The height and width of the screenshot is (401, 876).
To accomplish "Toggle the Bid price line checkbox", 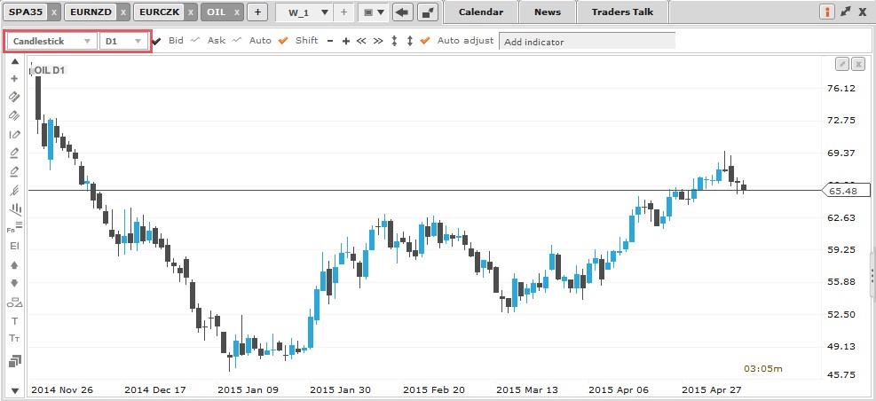I will 157,41.
